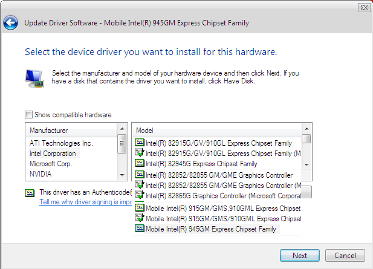Click checkmark icon beside Intel(R) 82865G Graphics Controller
Image resolution: width=373 pixels, height=269 pixels.
tap(140, 195)
